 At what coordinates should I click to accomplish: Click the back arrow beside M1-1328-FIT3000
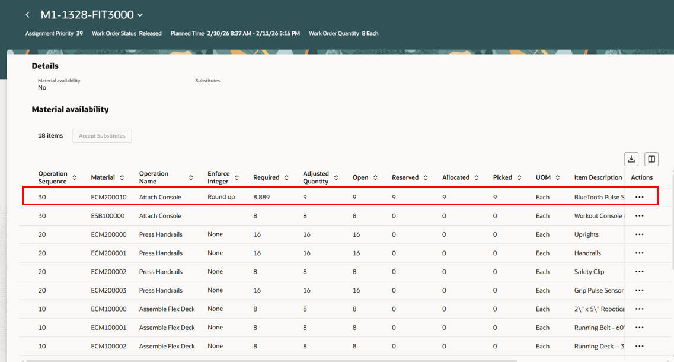tap(27, 14)
